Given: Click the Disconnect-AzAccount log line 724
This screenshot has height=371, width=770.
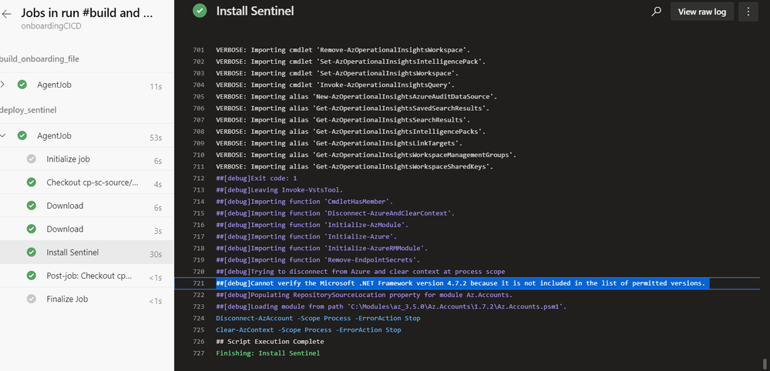Looking at the screenshot, I should 318,318.
